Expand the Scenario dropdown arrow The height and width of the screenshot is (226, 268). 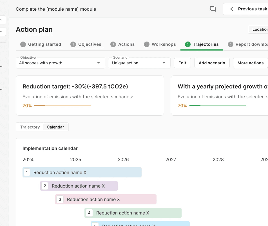[x=164, y=63]
